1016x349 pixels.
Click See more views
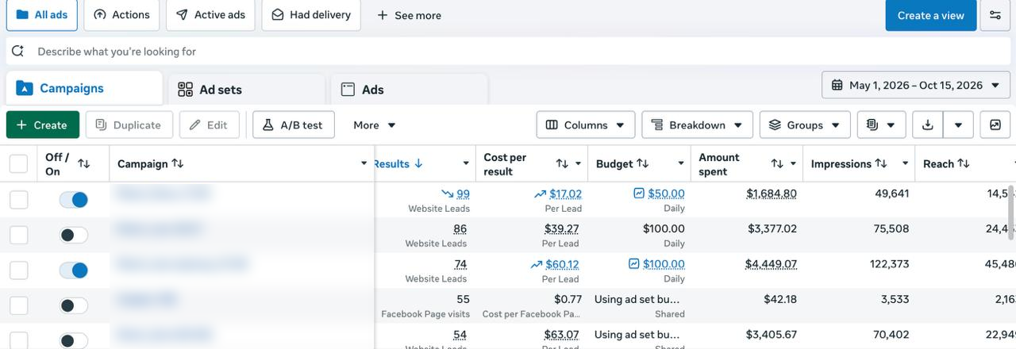409,15
